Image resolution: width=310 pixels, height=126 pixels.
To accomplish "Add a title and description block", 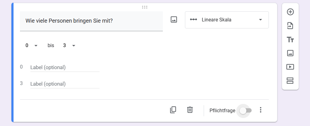I will click(290, 39).
